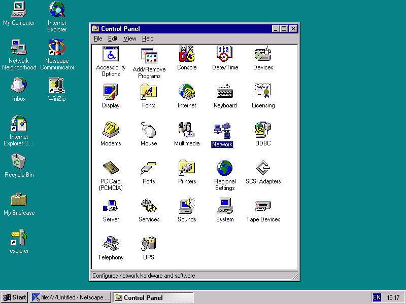Image resolution: width=406 pixels, height=304 pixels.
Task: Open the Multimedia icon
Action: click(187, 130)
